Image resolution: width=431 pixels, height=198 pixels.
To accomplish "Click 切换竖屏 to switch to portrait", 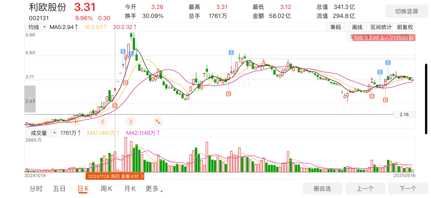I will coord(406,11).
